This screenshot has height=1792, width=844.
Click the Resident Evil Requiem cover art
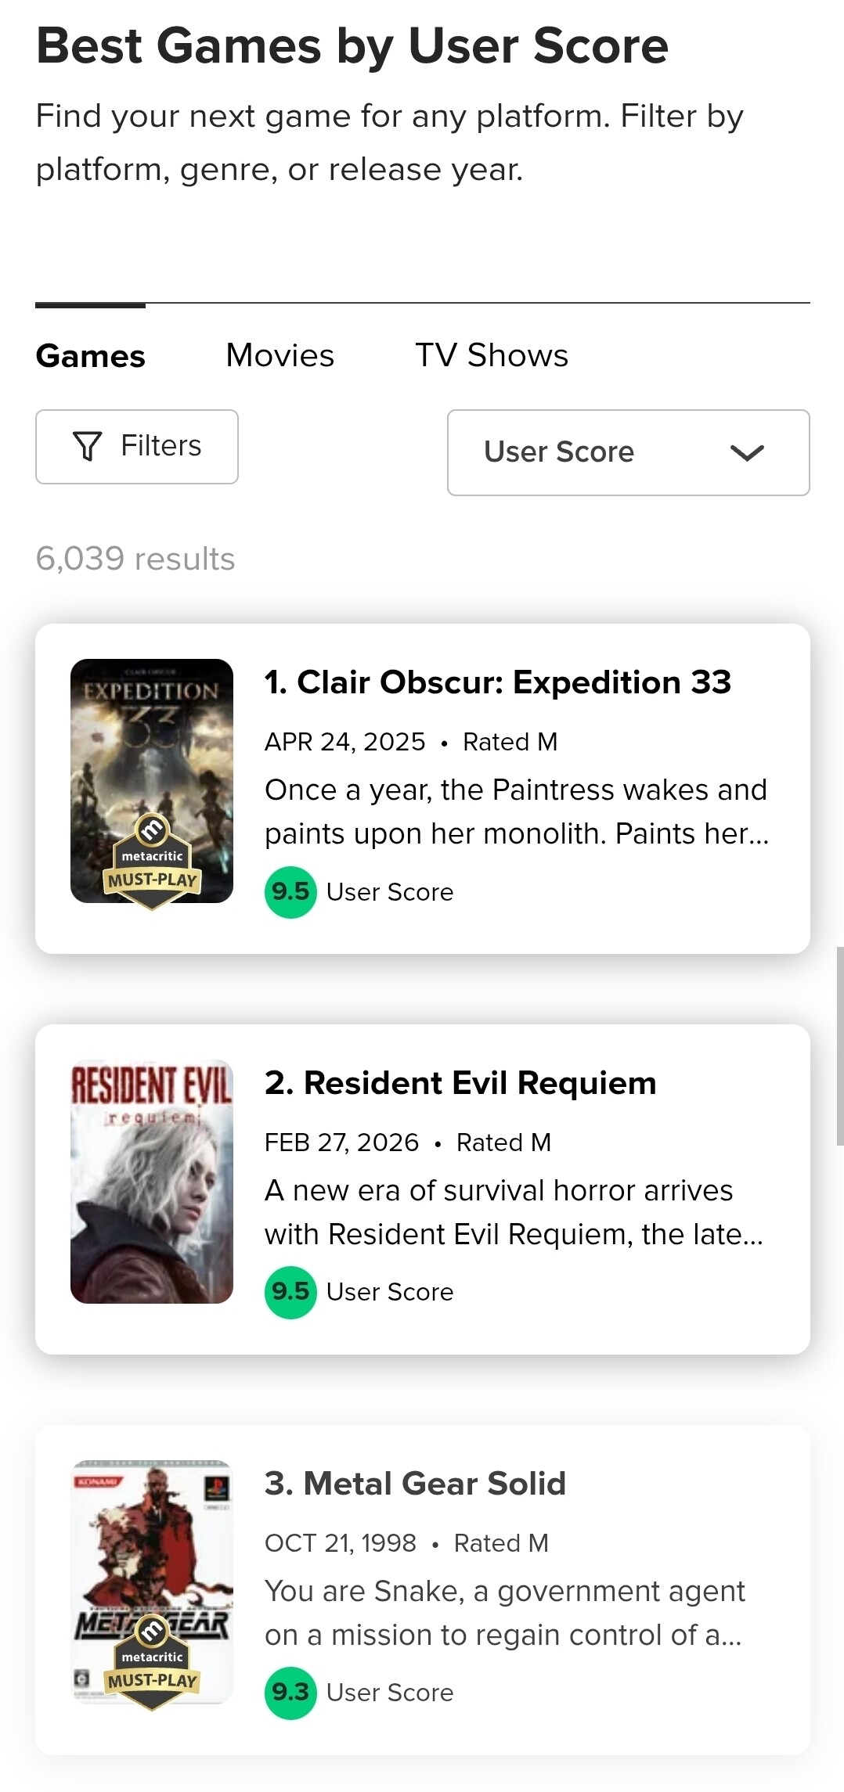[x=152, y=1182]
